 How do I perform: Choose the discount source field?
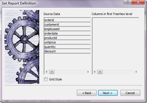tap(67, 51)
